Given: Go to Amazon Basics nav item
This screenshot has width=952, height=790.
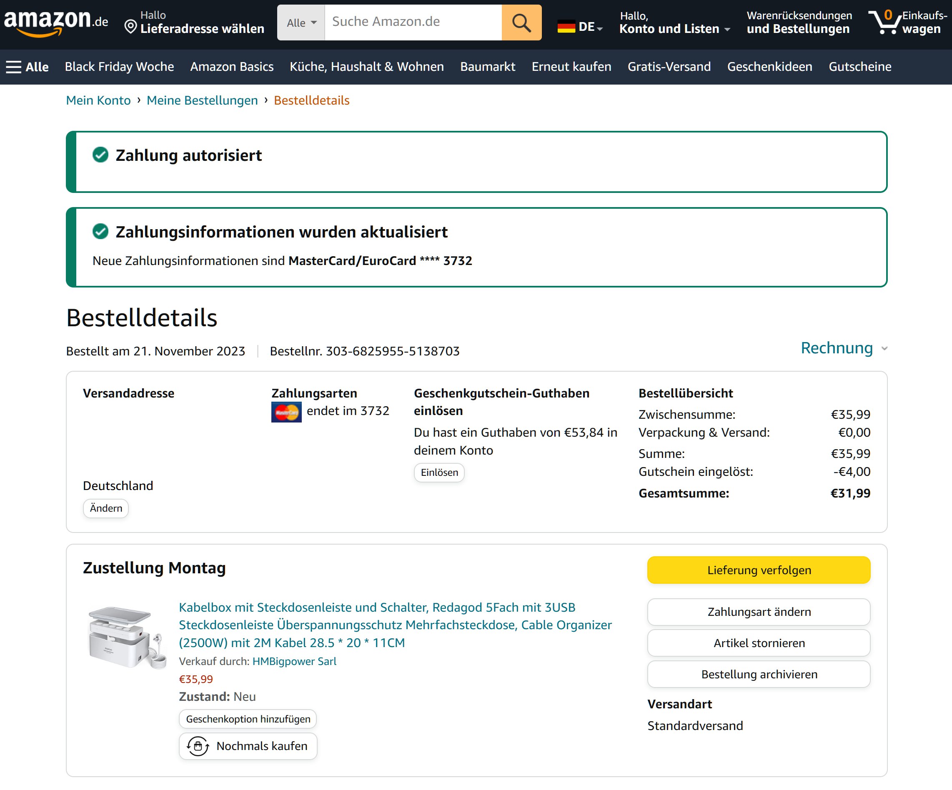Looking at the screenshot, I should [x=232, y=67].
